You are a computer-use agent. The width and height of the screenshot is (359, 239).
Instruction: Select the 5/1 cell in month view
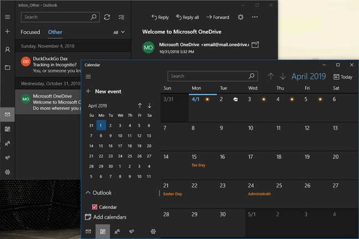tap(259, 222)
